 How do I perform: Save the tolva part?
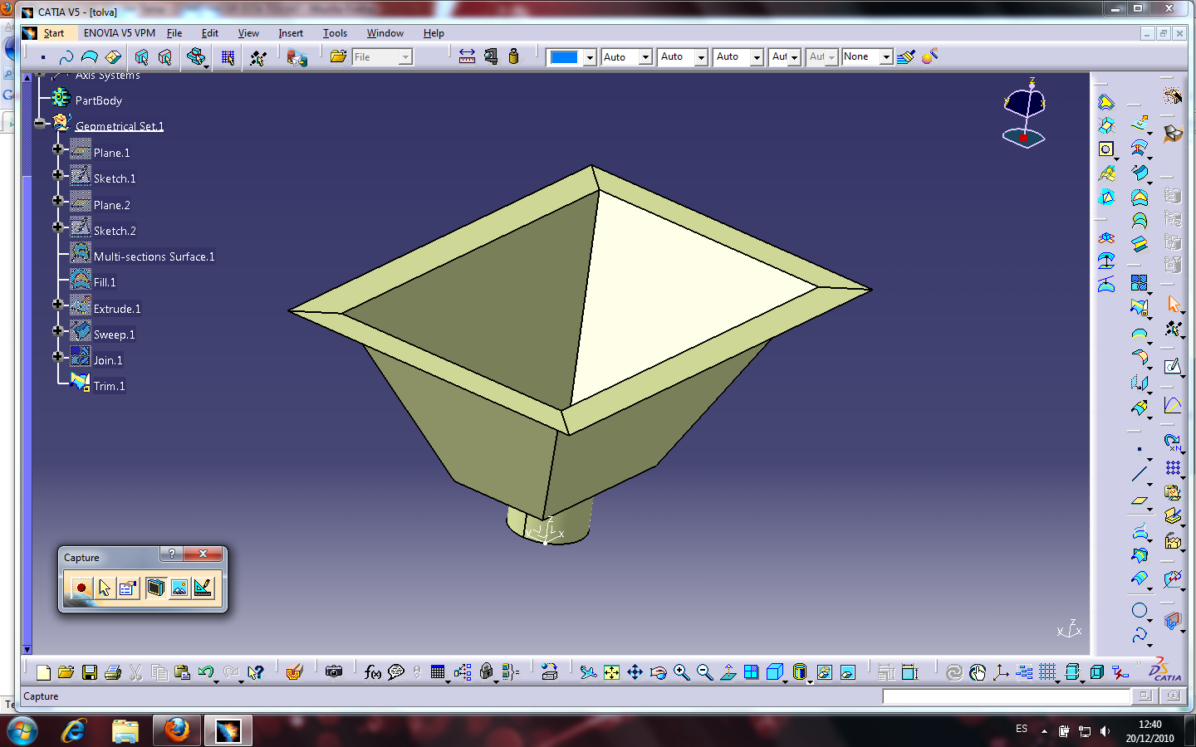90,672
